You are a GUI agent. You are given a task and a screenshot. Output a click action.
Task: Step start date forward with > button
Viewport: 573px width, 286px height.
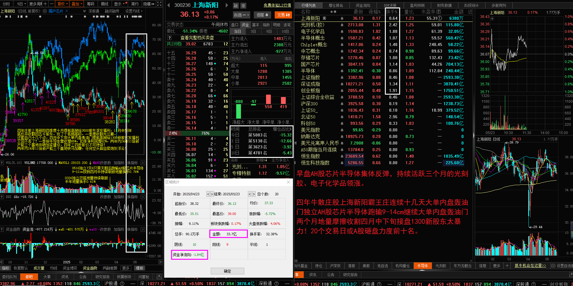pos(212,194)
